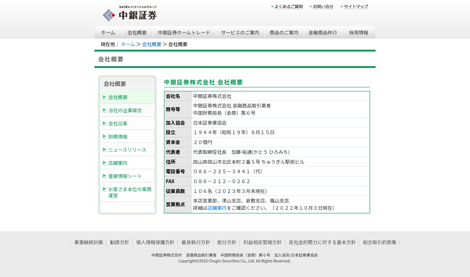Image resolution: width=470 pixels, height=277 pixels.
Task: Click the 会社名 header cell
Action: [178, 96]
